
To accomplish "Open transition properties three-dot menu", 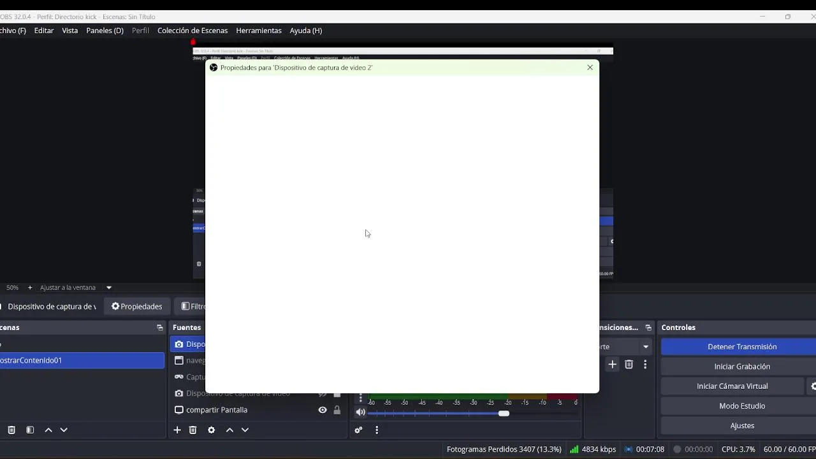I will click(x=645, y=365).
